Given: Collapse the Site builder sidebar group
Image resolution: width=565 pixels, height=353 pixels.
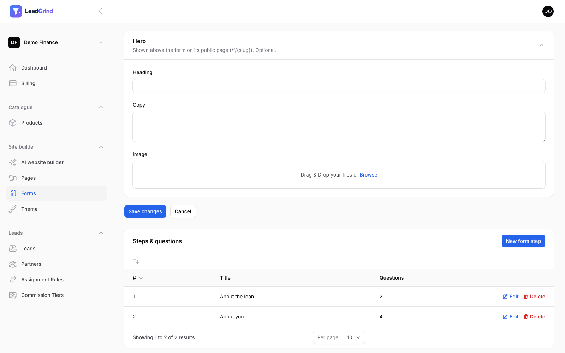Looking at the screenshot, I should 101,147.
